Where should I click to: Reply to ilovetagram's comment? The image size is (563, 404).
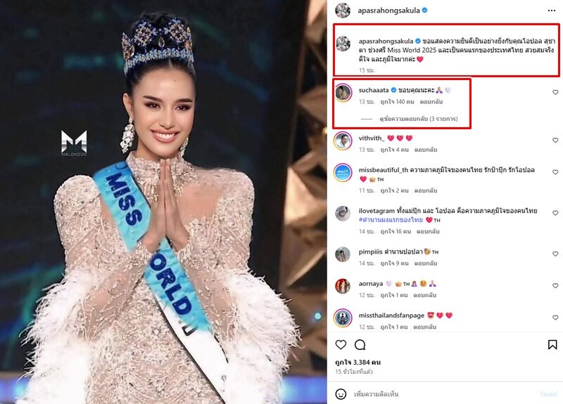point(428,232)
